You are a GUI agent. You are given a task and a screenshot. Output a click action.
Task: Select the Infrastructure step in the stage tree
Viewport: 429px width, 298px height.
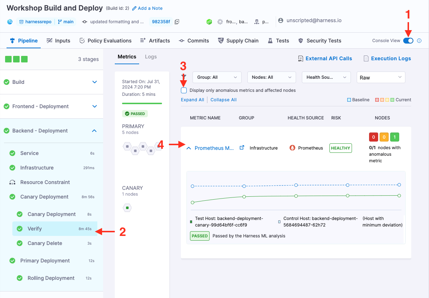pyautogui.click(x=52, y=168)
